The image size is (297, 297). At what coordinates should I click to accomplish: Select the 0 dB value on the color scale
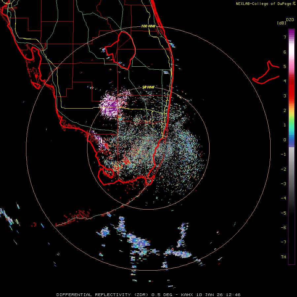(x=285, y=140)
